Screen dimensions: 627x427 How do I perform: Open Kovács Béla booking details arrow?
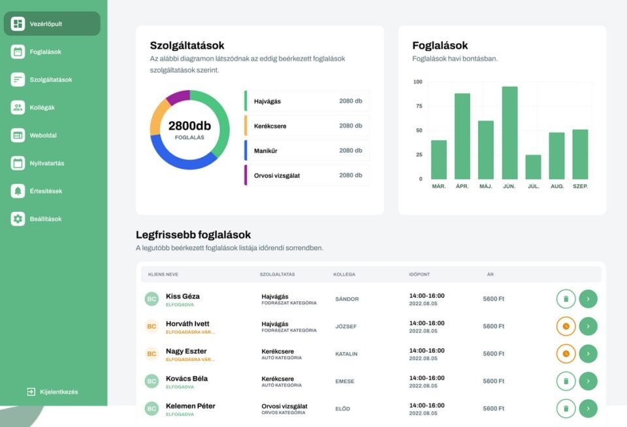point(588,381)
